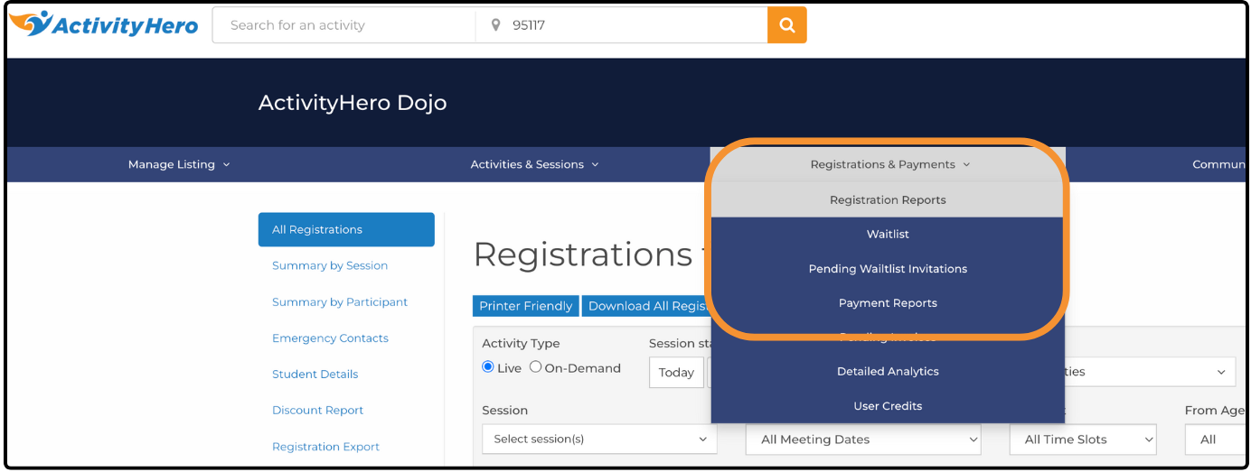Select the Live activity type radio

click(x=488, y=367)
